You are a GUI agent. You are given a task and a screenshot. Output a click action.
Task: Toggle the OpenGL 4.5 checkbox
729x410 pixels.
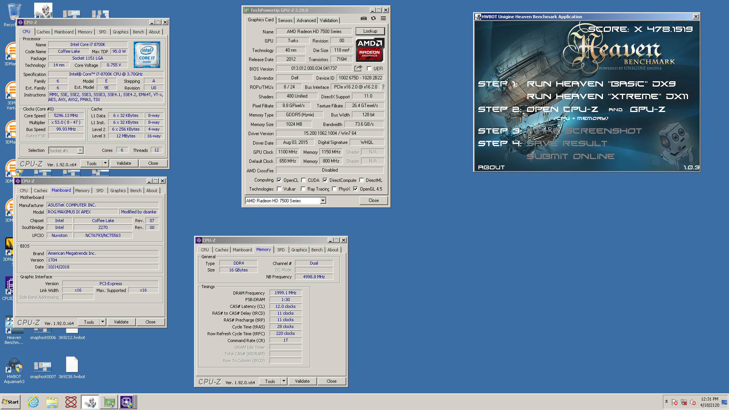coord(355,189)
